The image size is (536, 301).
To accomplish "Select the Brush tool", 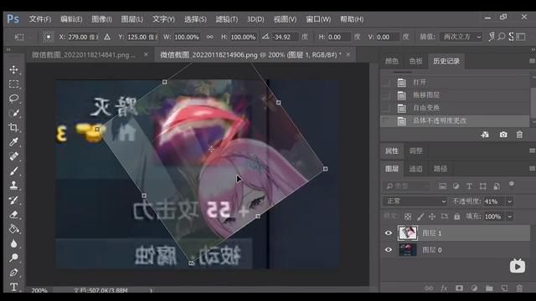I will (13, 171).
